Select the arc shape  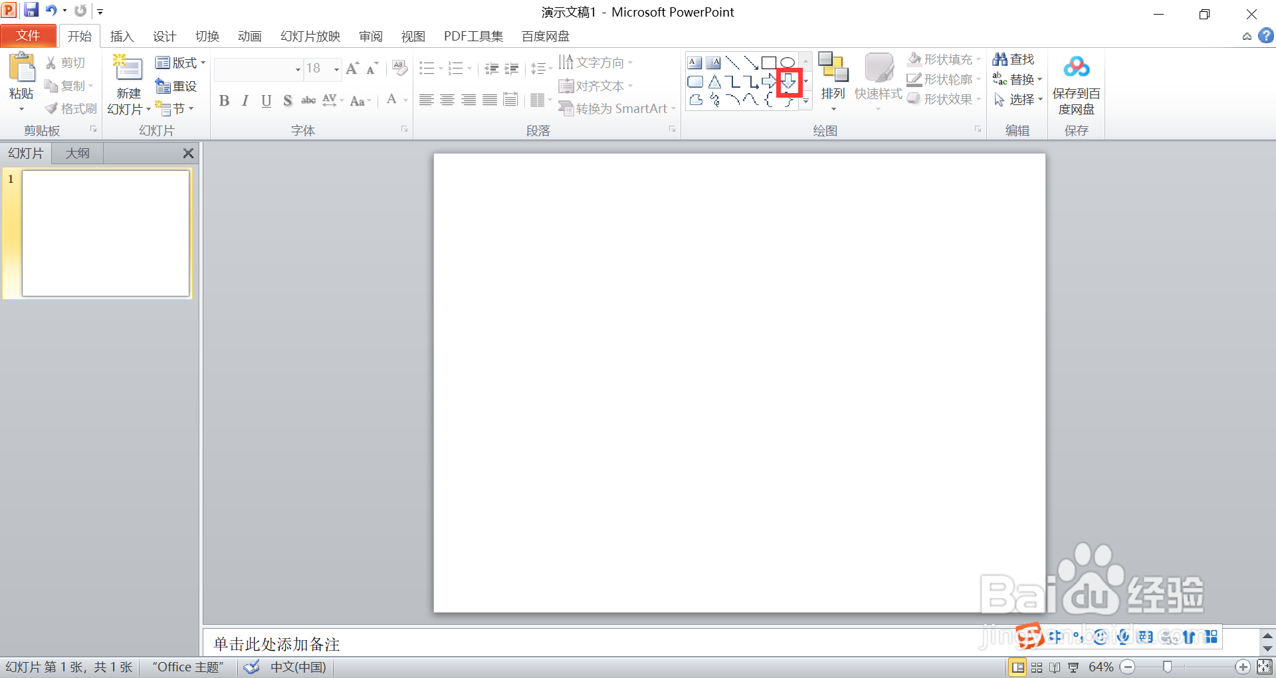[x=732, y=100]
